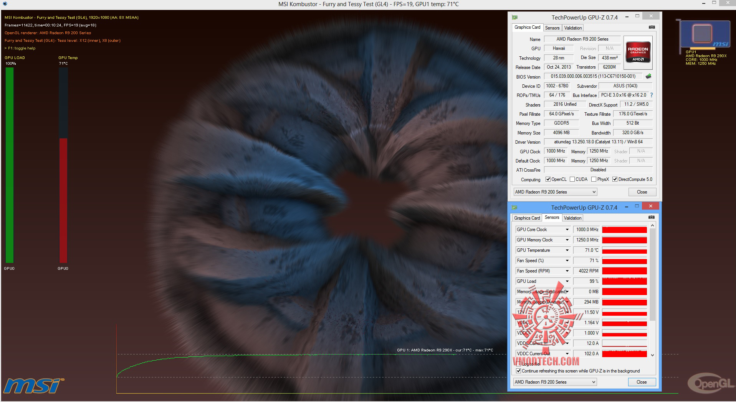736x402 pixels.
Task: Open Fan Speed (RPM) sensor dropdown
Action: (x=567, y=271)
